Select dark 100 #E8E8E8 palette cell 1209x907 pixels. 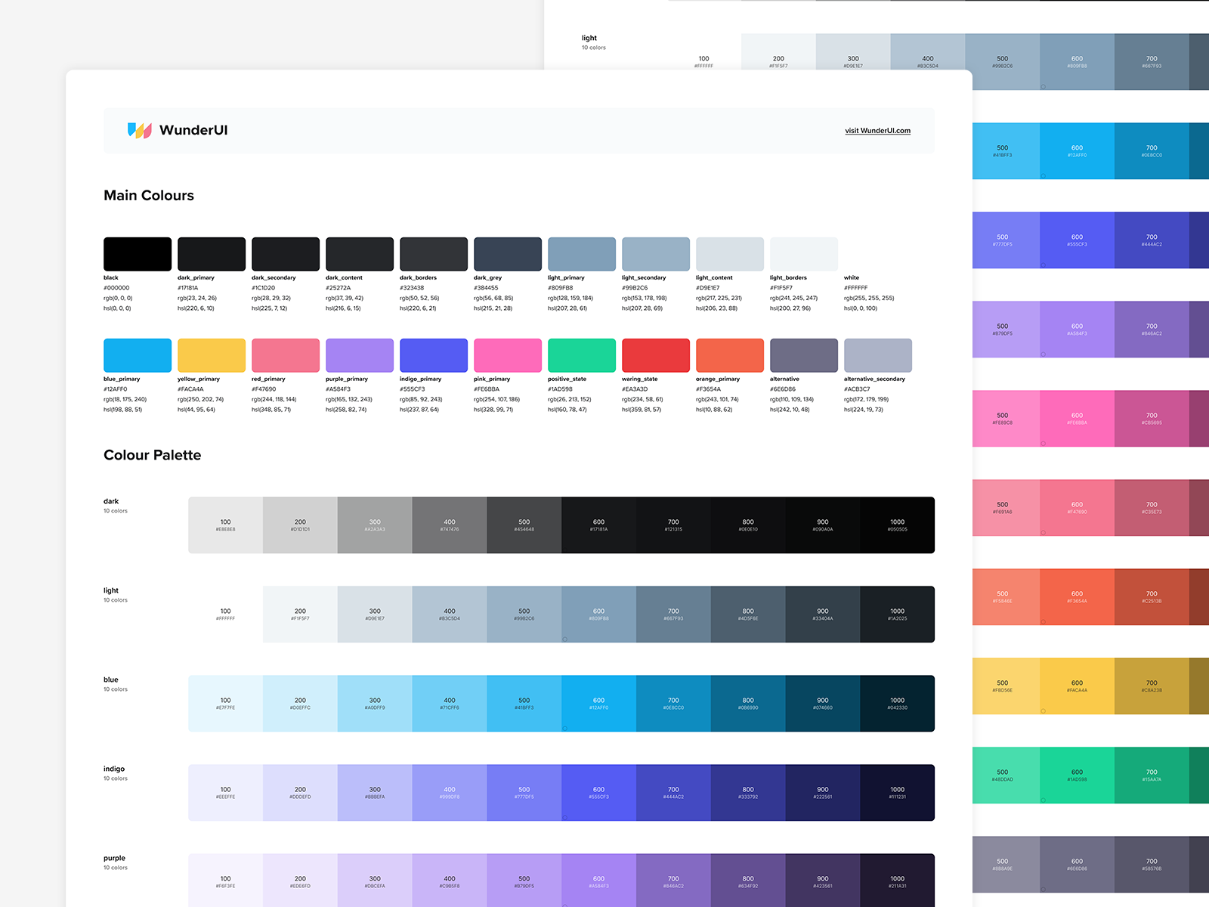tap(225, 525)
